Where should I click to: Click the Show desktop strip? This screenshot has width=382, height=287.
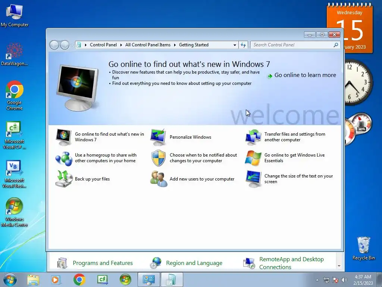[x=379, y=280]
